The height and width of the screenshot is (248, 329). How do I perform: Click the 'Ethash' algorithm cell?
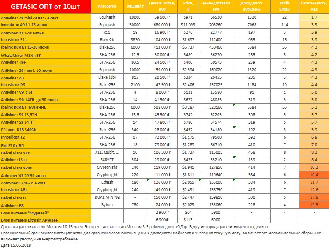(107, 182)
